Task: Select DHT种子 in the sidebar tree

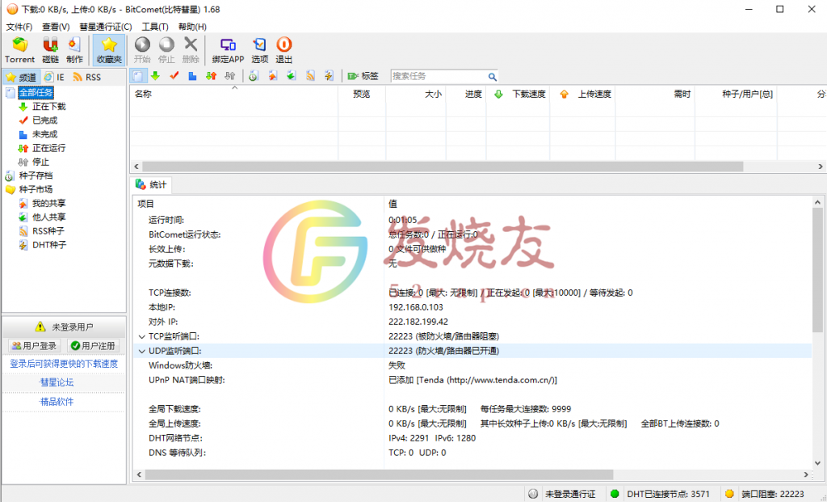Action: click(x=49, y=244)
